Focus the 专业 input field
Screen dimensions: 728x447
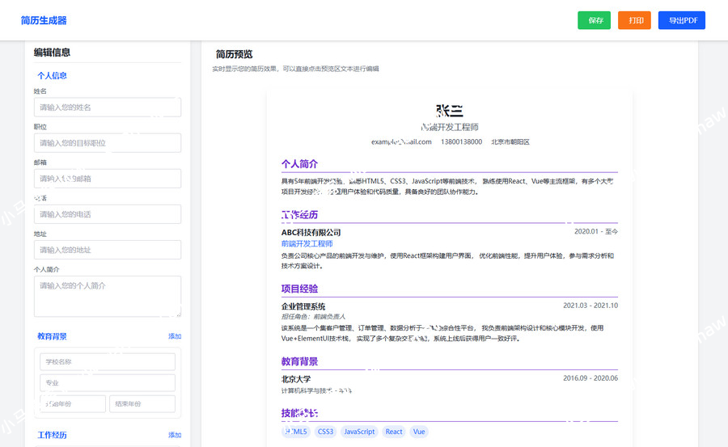108,383
